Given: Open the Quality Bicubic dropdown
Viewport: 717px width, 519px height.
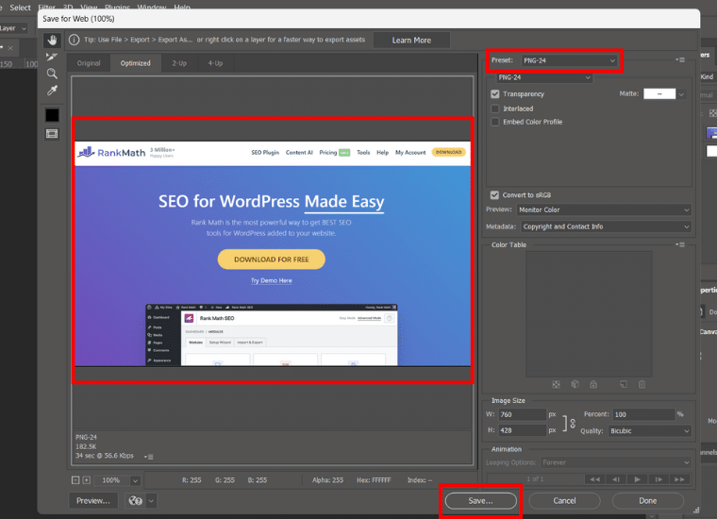Looking at the screenshot, I should (649, 430).
